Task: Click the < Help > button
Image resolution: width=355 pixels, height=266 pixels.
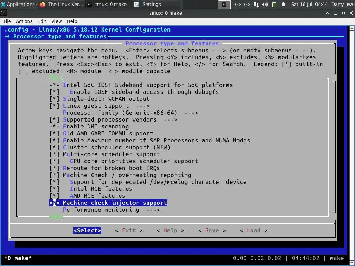Action: [170, 230]
